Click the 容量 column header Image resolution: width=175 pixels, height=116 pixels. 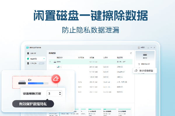click(92, 57)
